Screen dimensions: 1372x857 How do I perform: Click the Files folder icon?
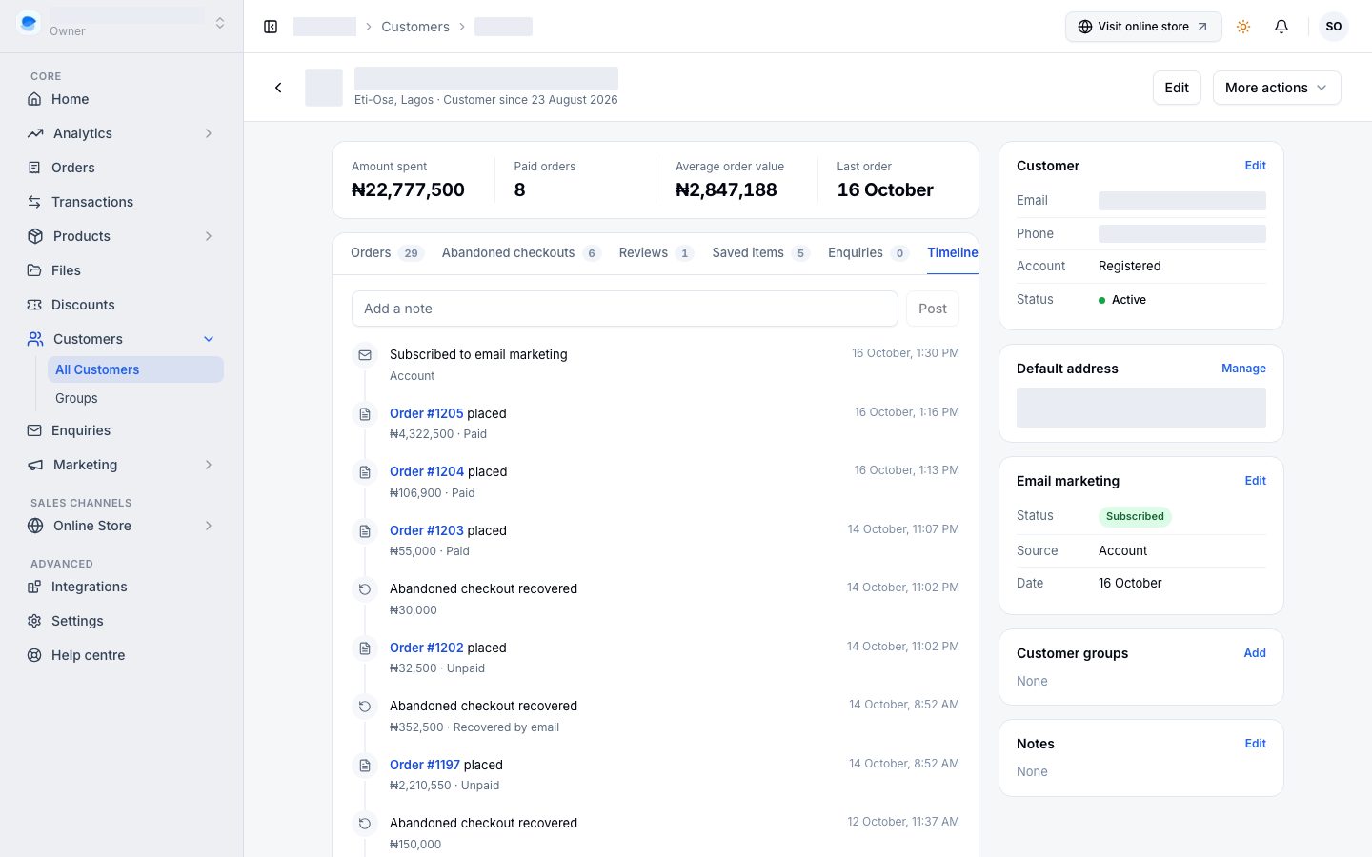(34, 270)
